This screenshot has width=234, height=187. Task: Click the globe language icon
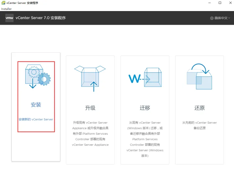[212, 18]
